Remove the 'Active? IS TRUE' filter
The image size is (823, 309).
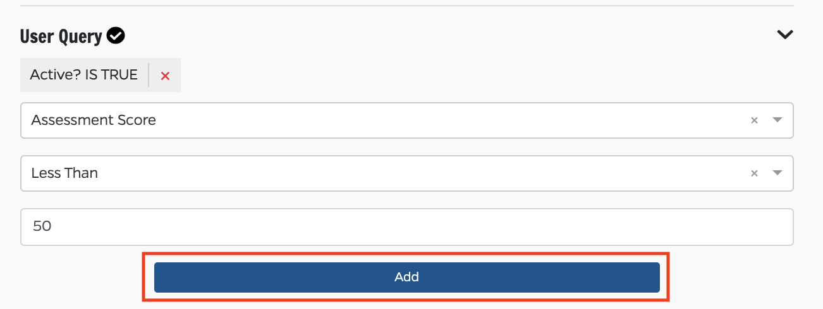pyautogui.click(x=165, y=76)
